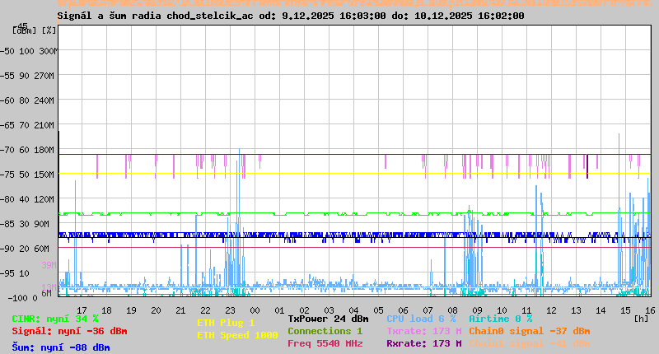Select the TxPower 24 dBm label
Image resolution: width=659 pixels, height=354 pixels.
(x=328, y=319)
